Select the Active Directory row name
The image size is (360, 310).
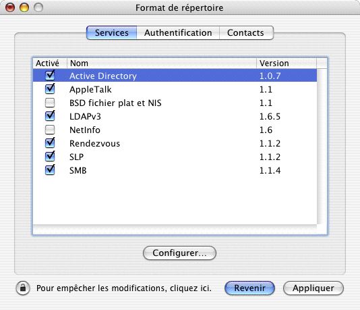pyautogui.click(x=103, y=76)
